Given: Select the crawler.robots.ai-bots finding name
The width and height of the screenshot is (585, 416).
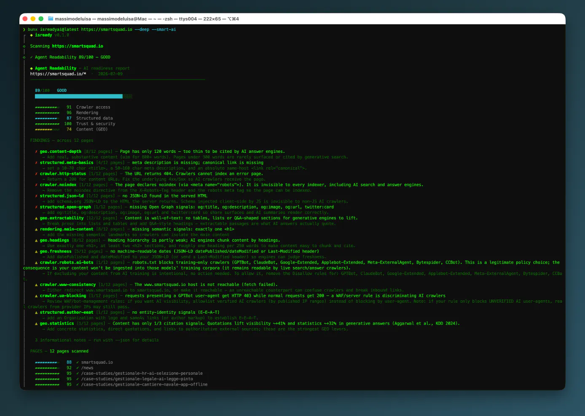Looking at the screenshot, I should (x=67, y=263).
